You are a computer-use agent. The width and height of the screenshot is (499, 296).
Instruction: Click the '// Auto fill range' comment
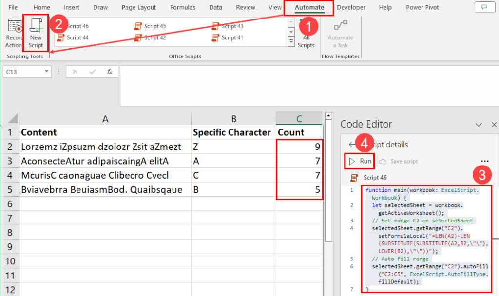[x=400, y=259]
